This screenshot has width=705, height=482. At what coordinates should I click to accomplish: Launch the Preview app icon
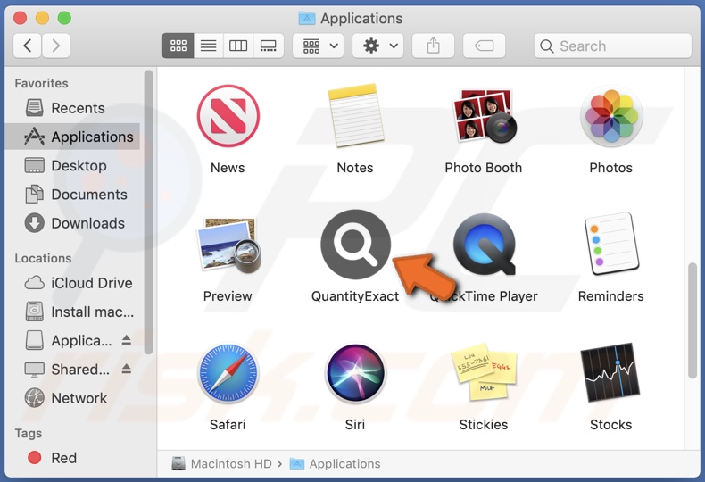[228, 245]
